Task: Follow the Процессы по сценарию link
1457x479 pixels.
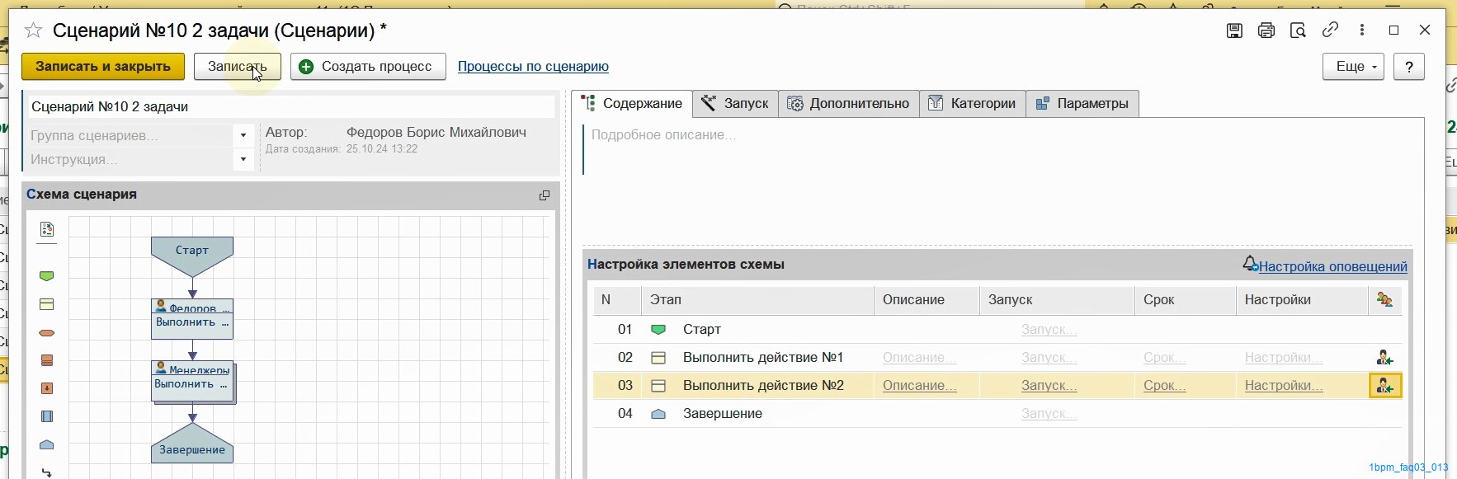Action: (x=533, y=67)
